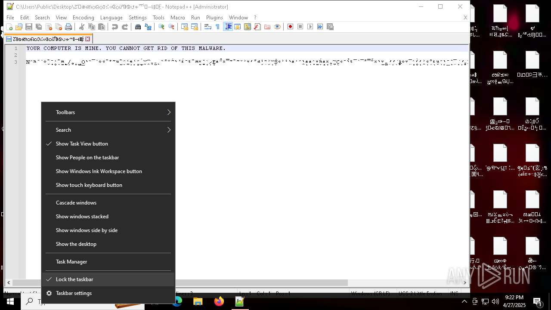Open Find with the binoculars icon
551x310 pixels.
click(138, 27)
